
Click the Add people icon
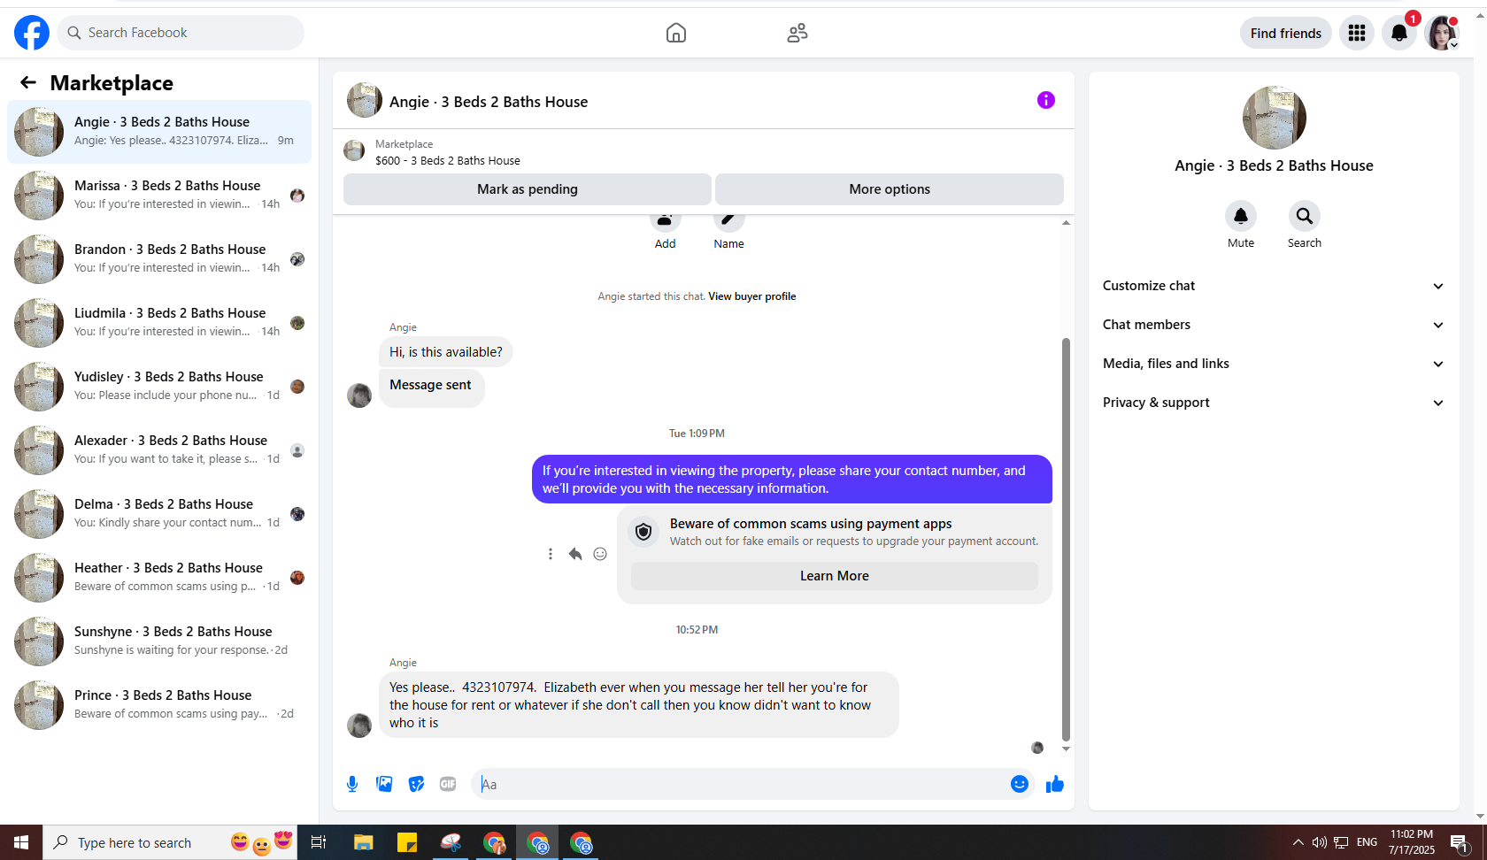coord(666,219)
